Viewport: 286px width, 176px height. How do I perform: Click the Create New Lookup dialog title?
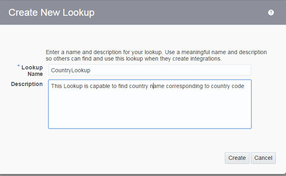(x=51, y=13)
